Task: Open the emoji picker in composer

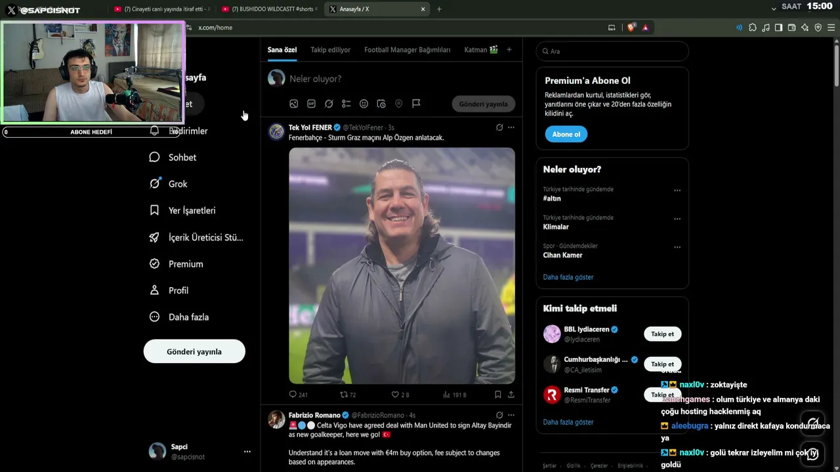Action: 364,104
